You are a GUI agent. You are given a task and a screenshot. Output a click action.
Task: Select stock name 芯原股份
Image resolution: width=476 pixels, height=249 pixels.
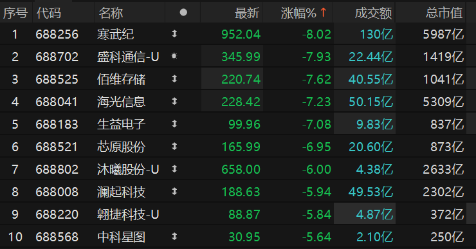pyautogui.click(x=122, y=147)
